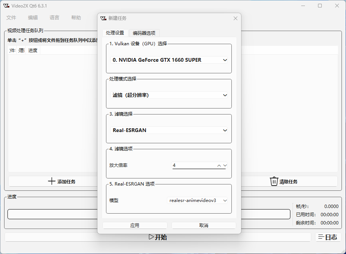
Task: Open the Vulkan GPU device dropdown
Action: click(169, 60)
